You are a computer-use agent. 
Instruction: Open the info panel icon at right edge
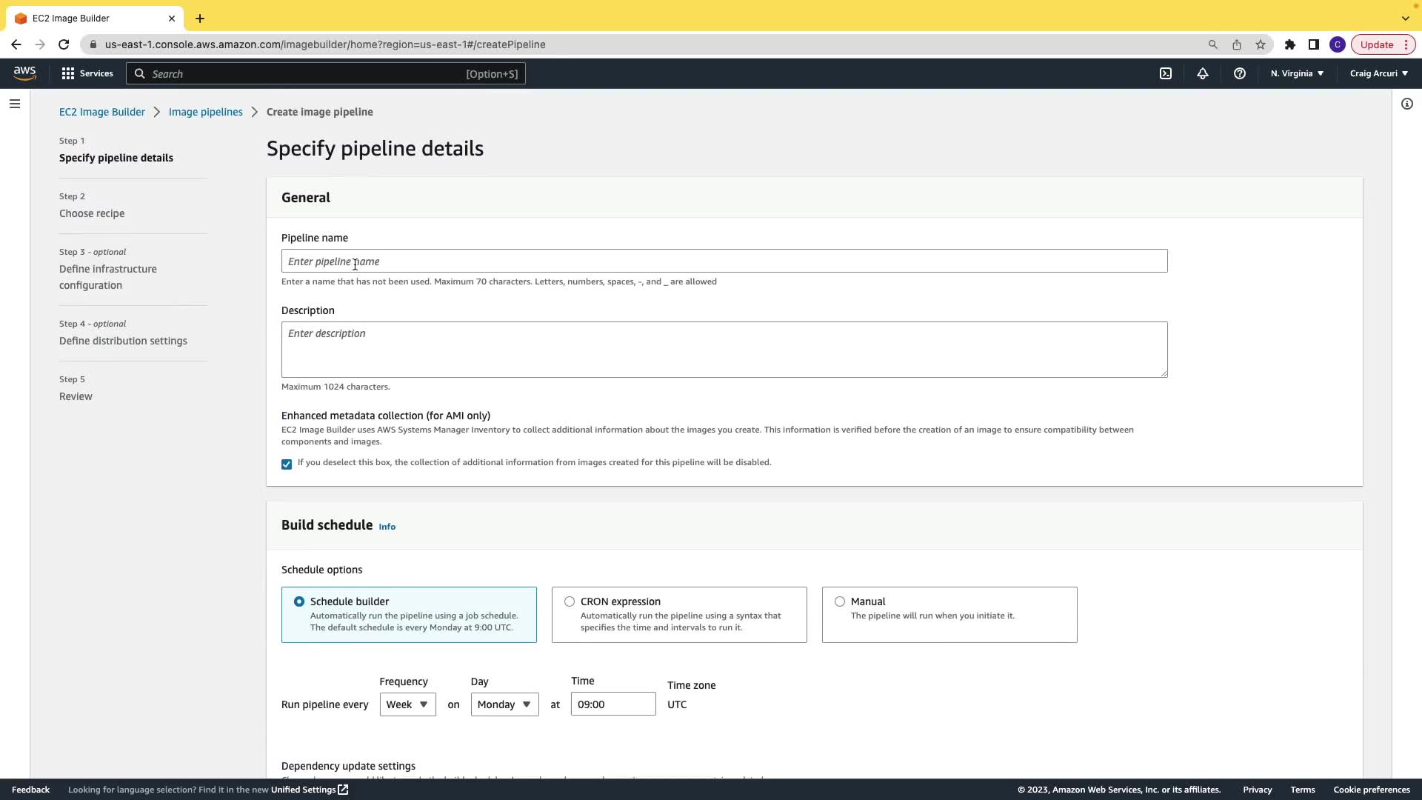pos(1407,104)
